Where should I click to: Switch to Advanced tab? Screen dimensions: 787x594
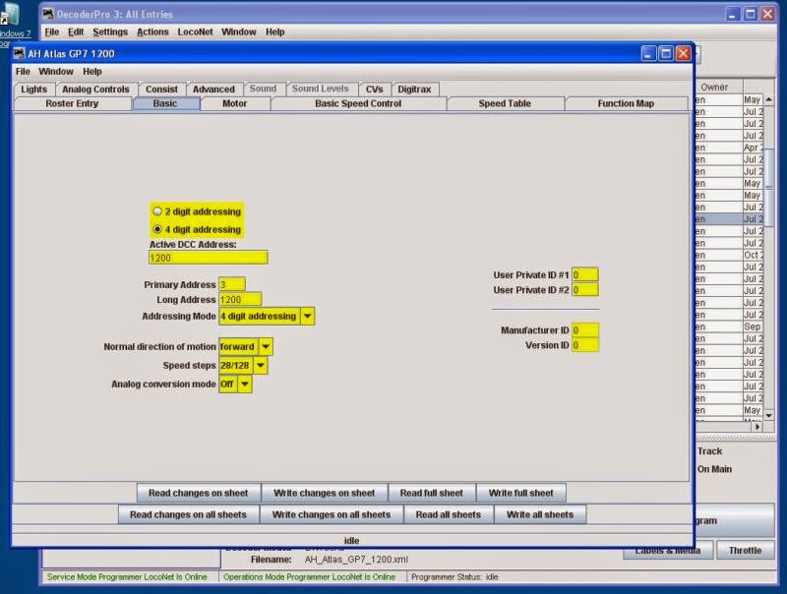[213, 89]
